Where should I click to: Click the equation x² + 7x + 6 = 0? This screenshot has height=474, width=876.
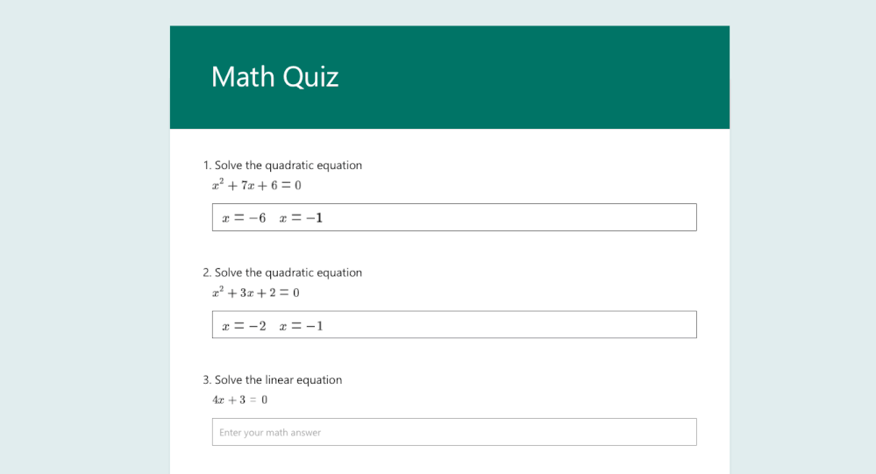[256, 185]
